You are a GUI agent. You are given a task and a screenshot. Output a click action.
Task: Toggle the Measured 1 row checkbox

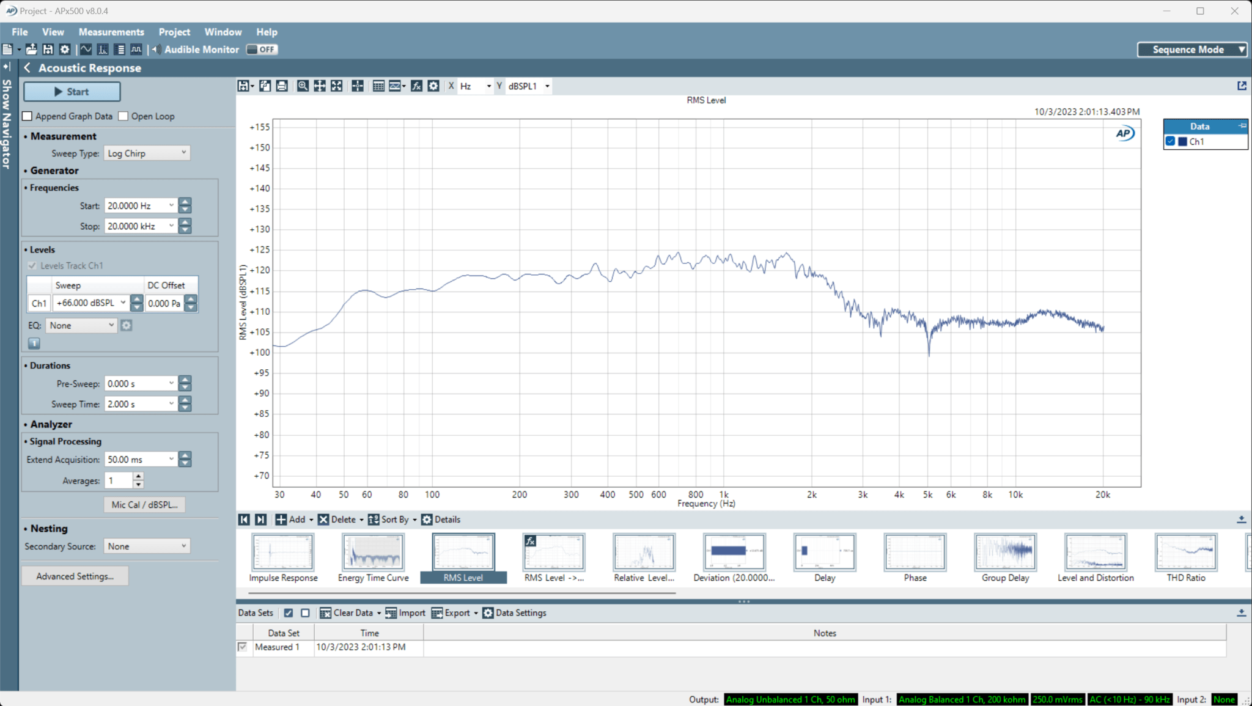[x=243, y=647]
